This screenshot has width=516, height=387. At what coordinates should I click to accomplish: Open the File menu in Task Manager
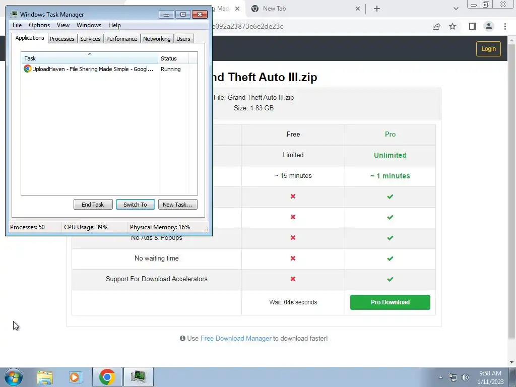click(17, 25)
